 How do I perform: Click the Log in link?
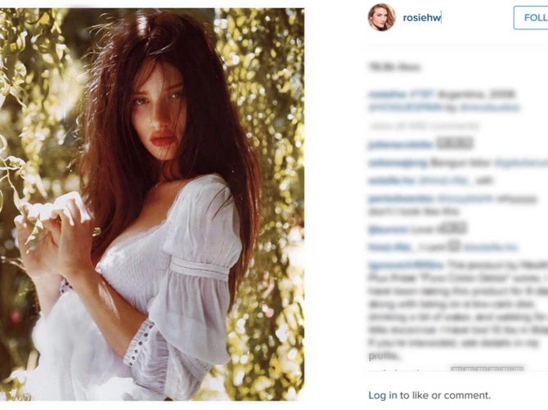[382, 395]
